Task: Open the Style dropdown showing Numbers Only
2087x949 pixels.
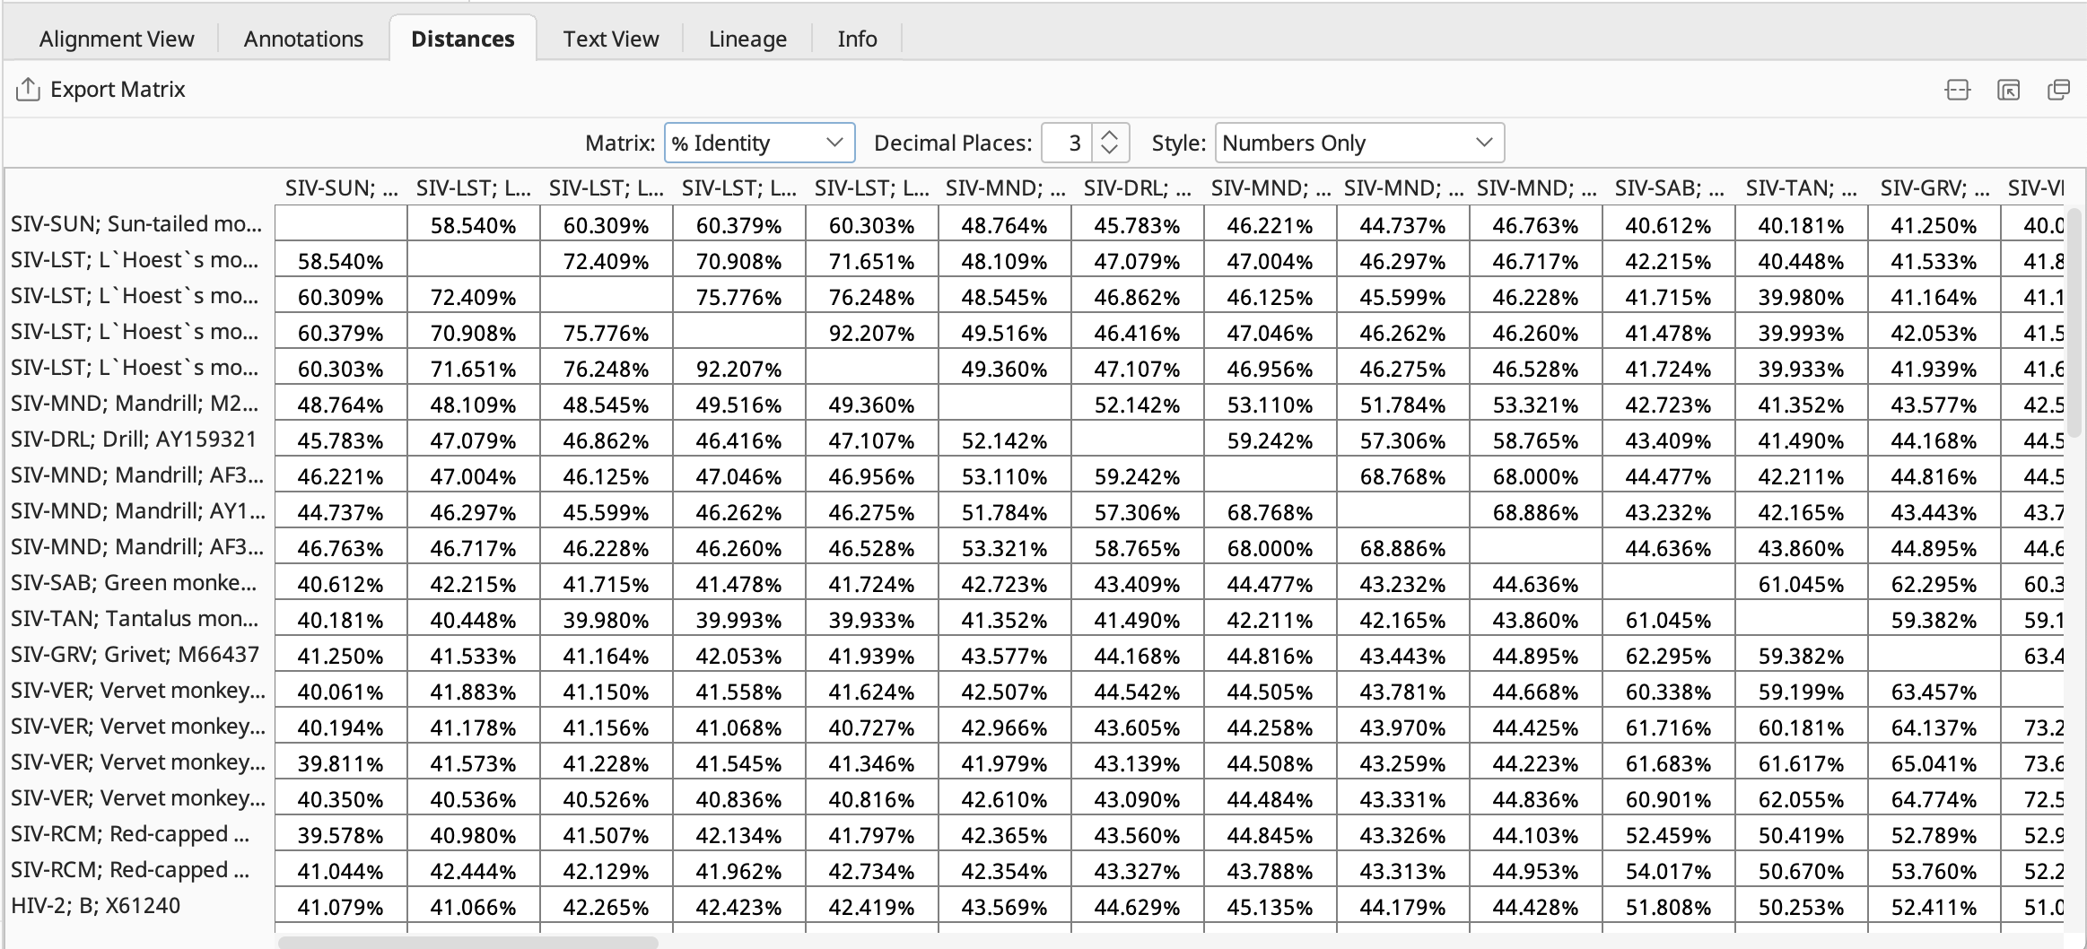Action: click(x=1358, y=143)
